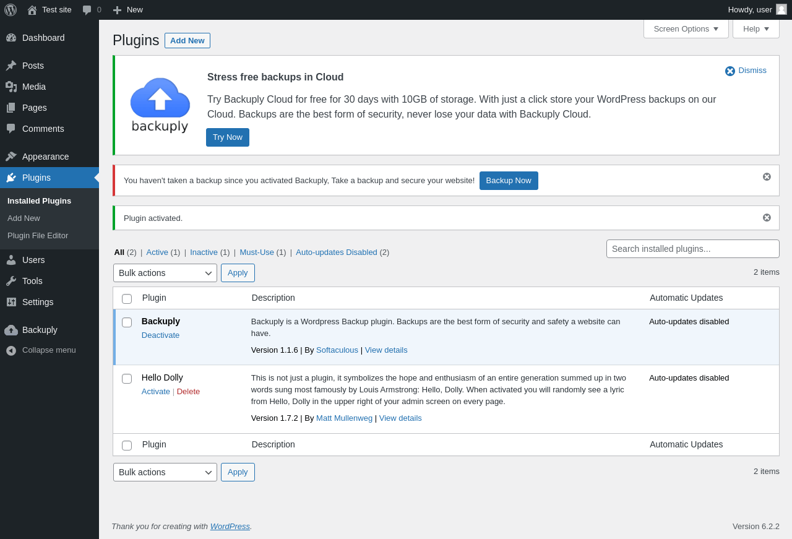Open the Appearance menu in sidebar
The image size is (792, 539).
click(45, 157)
